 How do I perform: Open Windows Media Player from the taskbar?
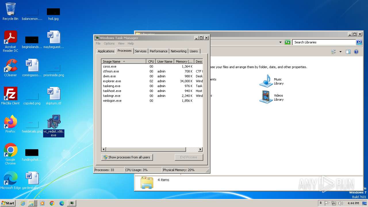pyautogui.click(x=42, y=203)
